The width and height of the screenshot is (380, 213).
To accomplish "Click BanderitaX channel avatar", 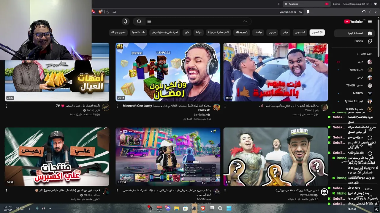I will point(217,107).
